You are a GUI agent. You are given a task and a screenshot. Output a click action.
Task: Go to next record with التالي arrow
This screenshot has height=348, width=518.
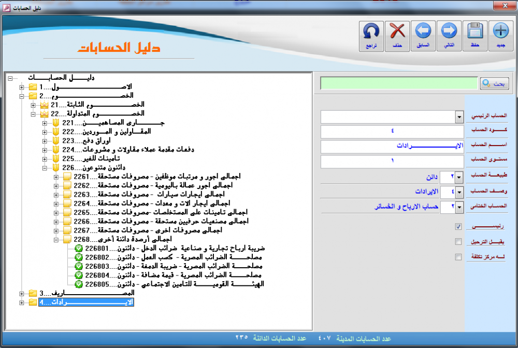(x=449, y=36)
